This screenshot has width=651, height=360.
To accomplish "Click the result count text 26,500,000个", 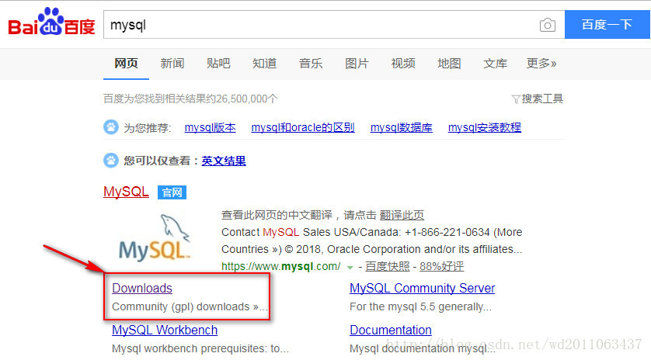I will click(x=246, y=99).
